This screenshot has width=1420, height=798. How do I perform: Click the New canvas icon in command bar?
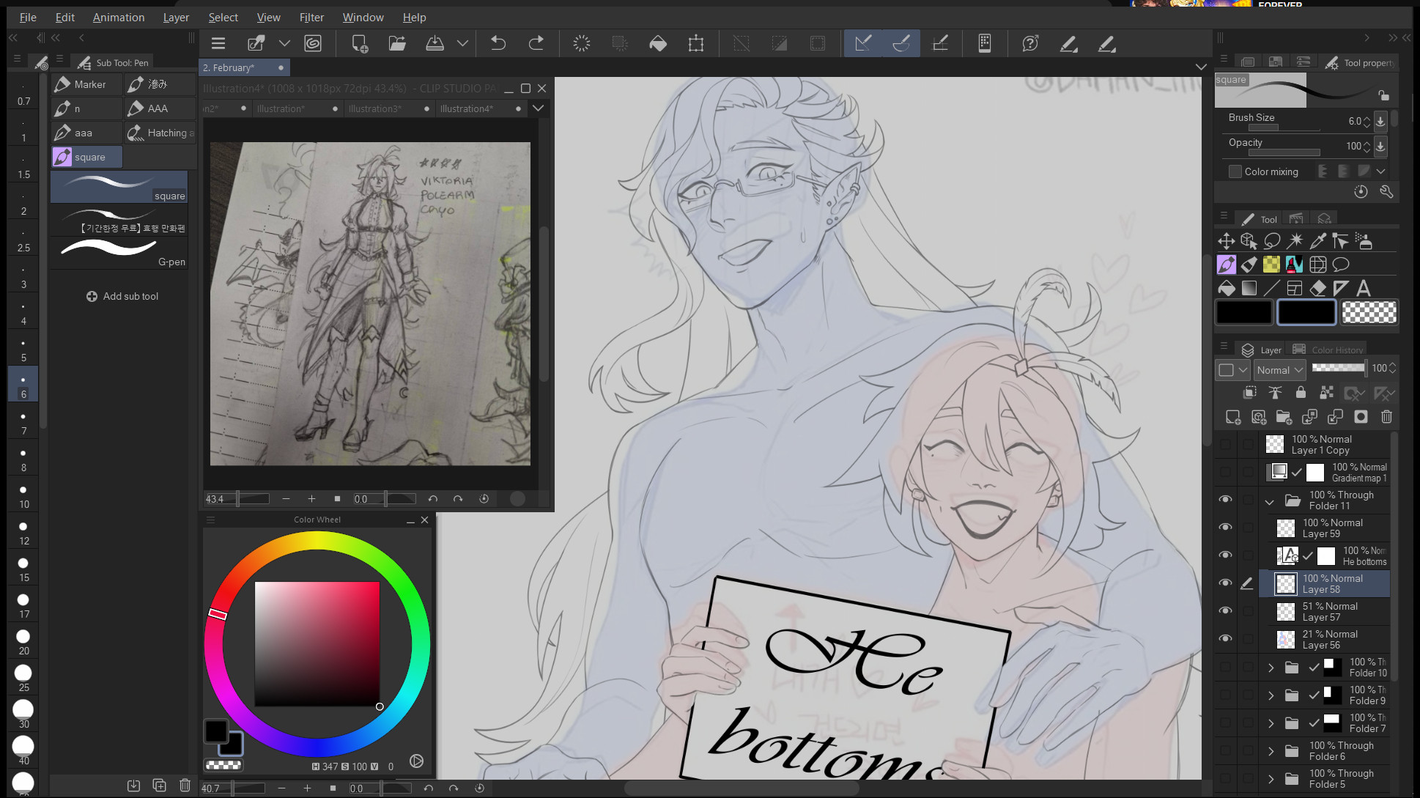[x=359, y=43]
